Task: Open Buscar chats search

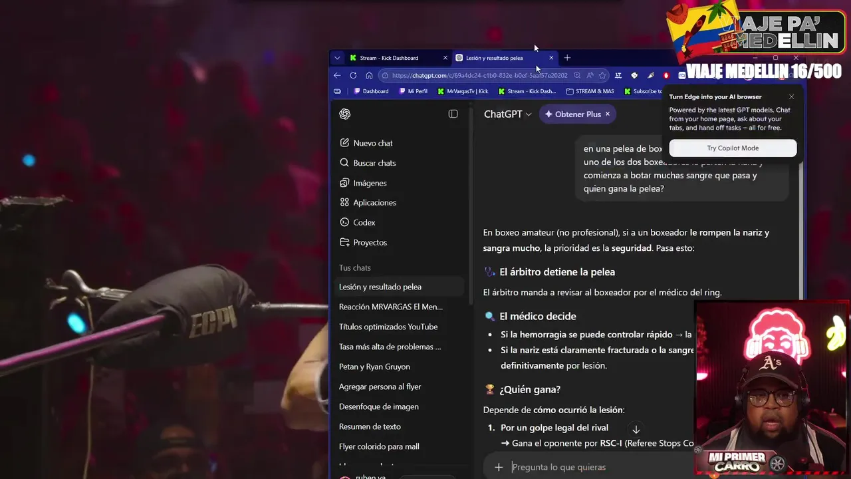Action: pos(399,163)
